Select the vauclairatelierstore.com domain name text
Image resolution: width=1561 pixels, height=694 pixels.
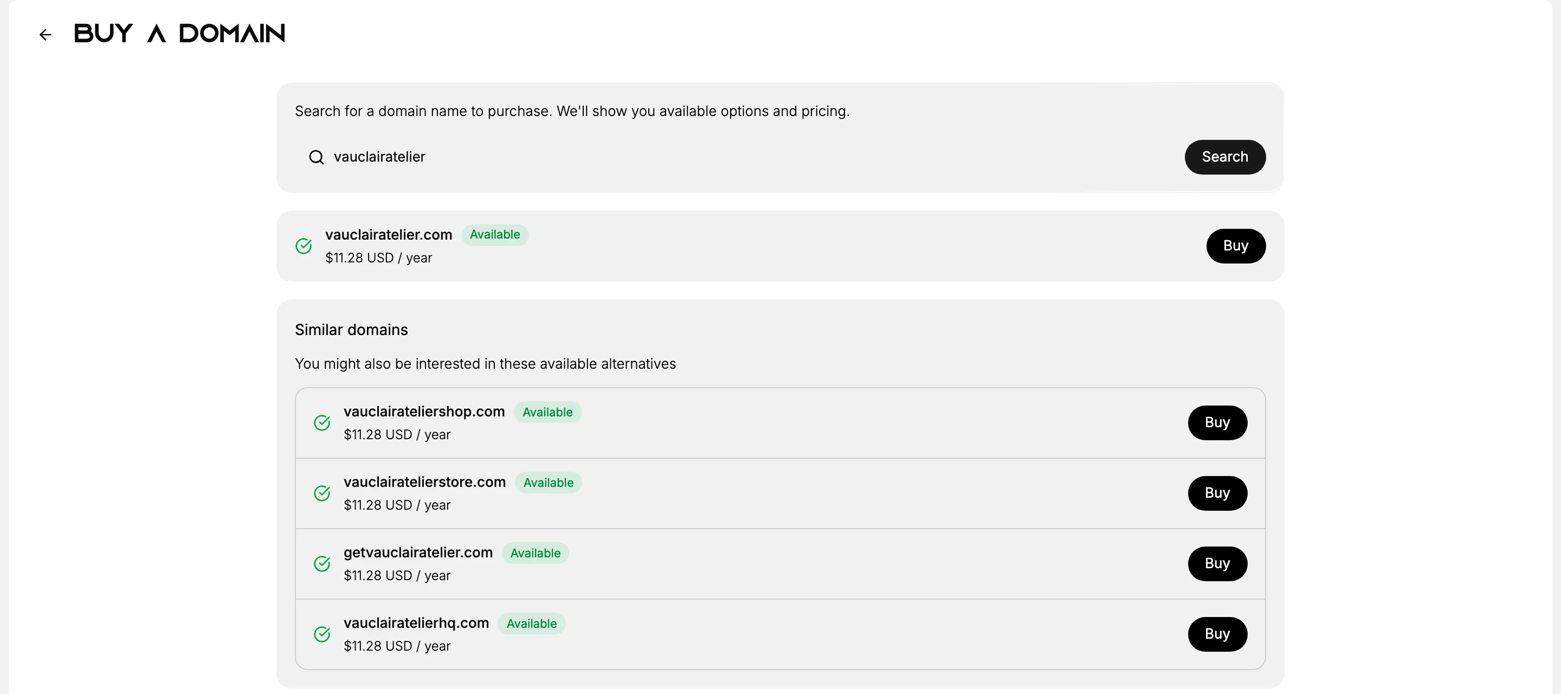coord(425,482)
